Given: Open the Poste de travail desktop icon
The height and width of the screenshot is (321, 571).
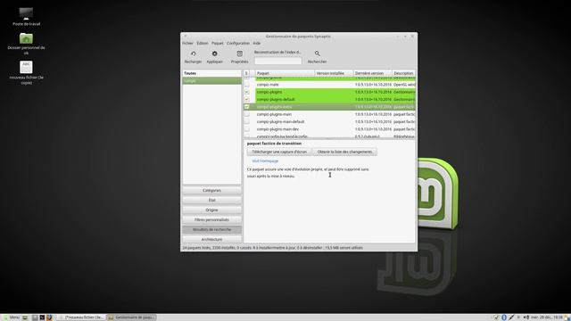Looking at the screenshot, I should click(26, 13).
